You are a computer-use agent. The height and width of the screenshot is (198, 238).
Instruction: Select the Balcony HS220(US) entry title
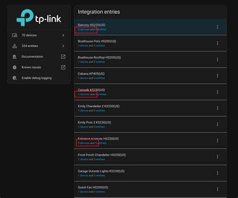pos(91,25)
